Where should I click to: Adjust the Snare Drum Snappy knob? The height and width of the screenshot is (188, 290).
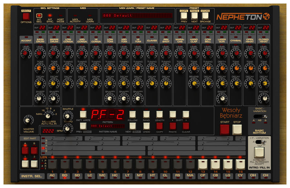pos(54,98)
